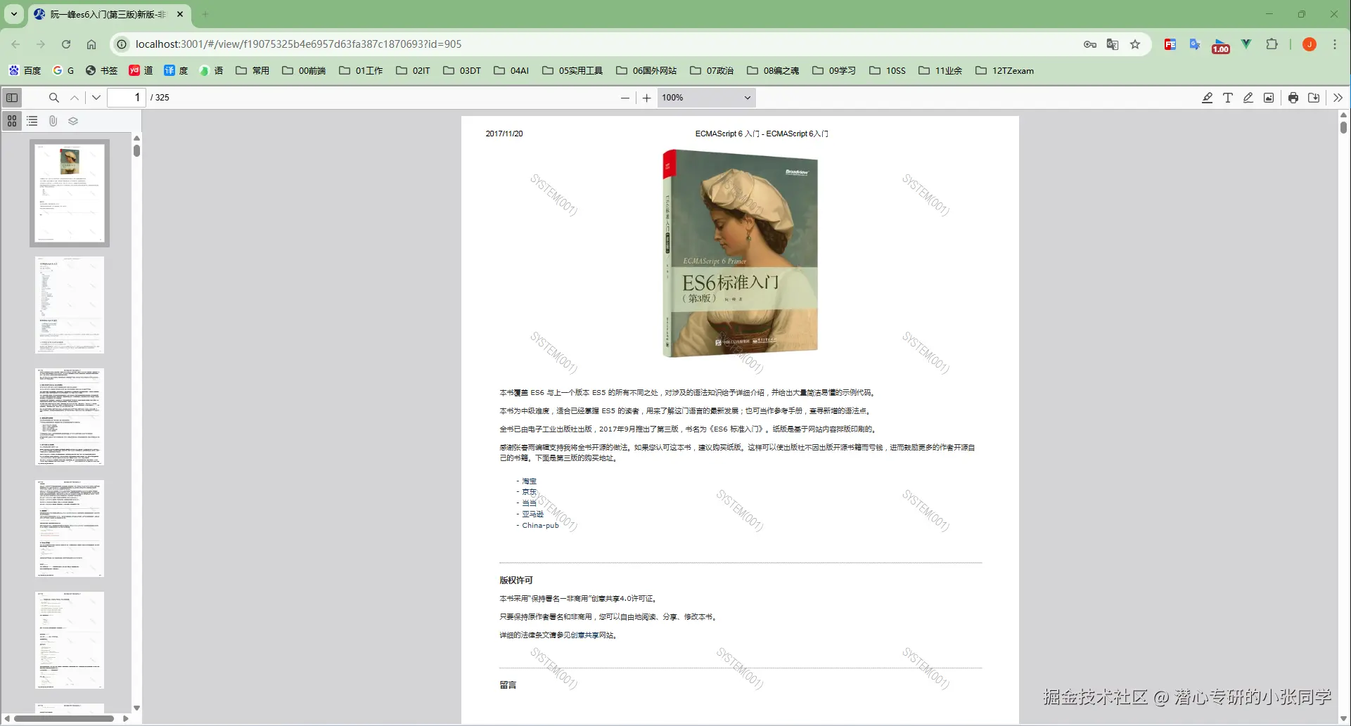
Task: Open the Vue devtools extension icon
Action: (x=1246, y=44)
